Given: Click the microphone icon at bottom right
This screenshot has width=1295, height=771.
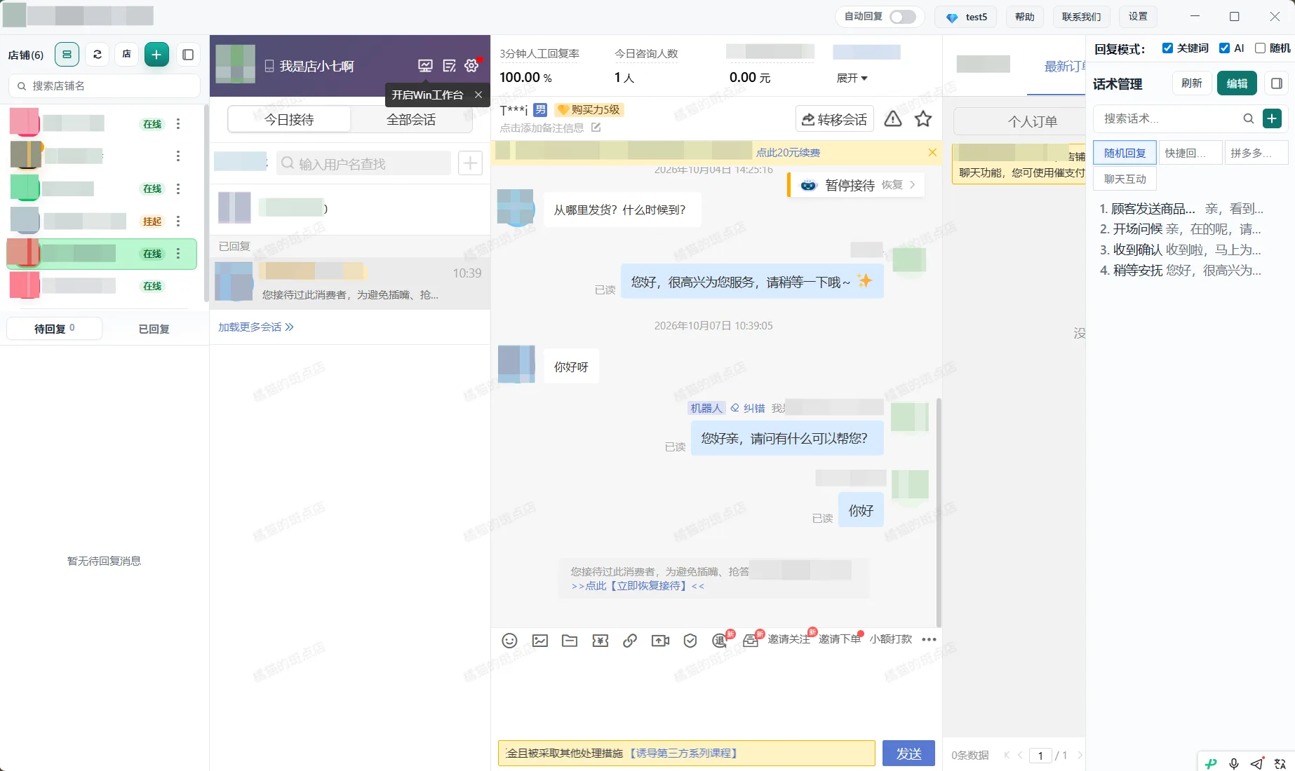Looking at the screenshot, I should [x=1234, y=763].
